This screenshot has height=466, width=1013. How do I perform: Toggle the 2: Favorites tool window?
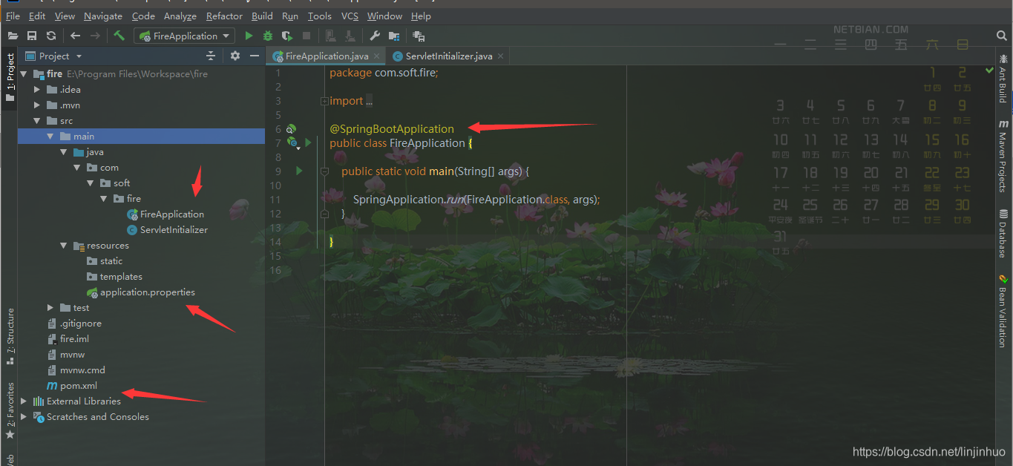pyautogui.click(x=10, y=410)
